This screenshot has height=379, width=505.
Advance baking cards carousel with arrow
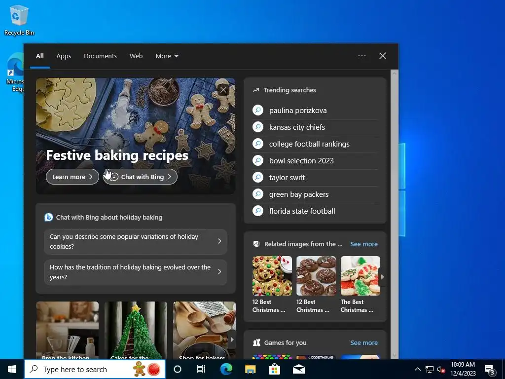232,340
